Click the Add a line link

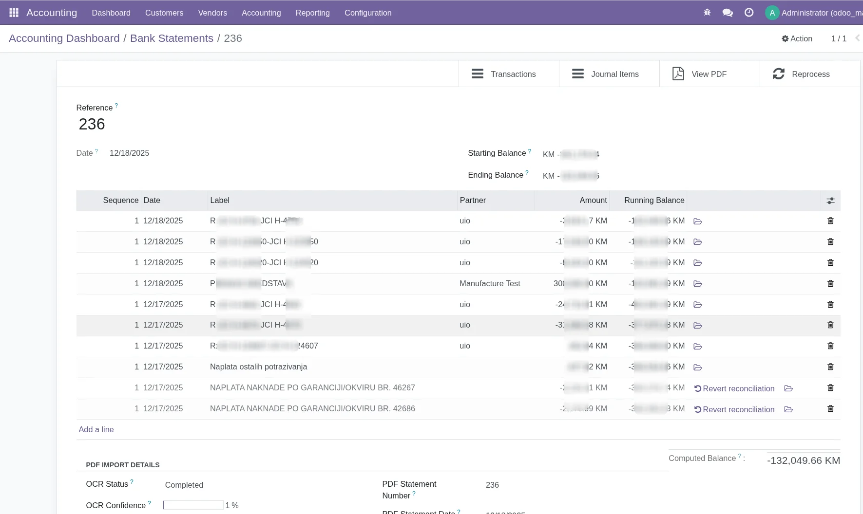[96, 429]
